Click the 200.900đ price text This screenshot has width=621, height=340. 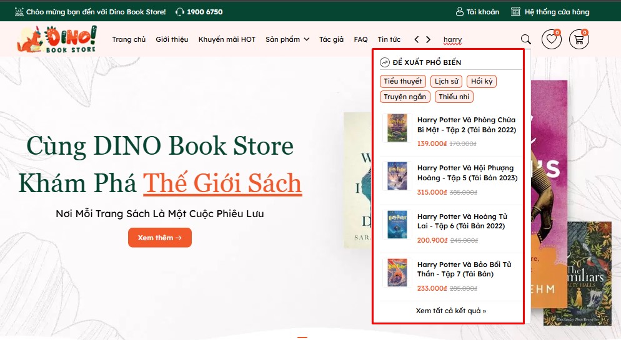coord(432,240)
